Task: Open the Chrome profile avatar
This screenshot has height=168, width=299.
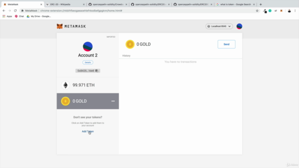Action: [x=289, y=11]
